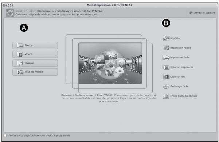This screenshot has height=142, width=219.
Task: Click the Impression facile printer icon
Action: 166,58
